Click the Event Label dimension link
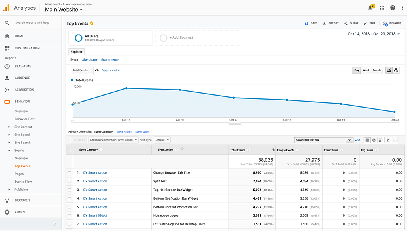Viewport: 407px width, 231px height. tap(142, 132)
